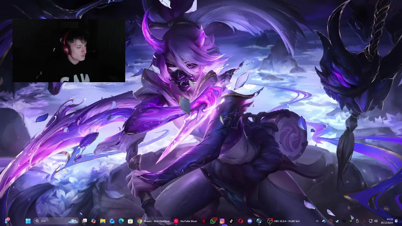Open OneDrive cloud tray icon
The height and width of the screenshot is (226, 402).
(324, 221)
